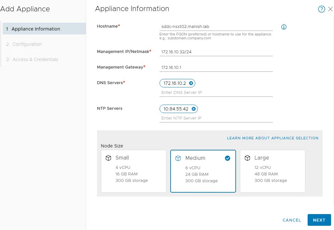The height and width of the screenshot is (230, 334).
Task: Select the Large node size card
Action: [272, 171]
